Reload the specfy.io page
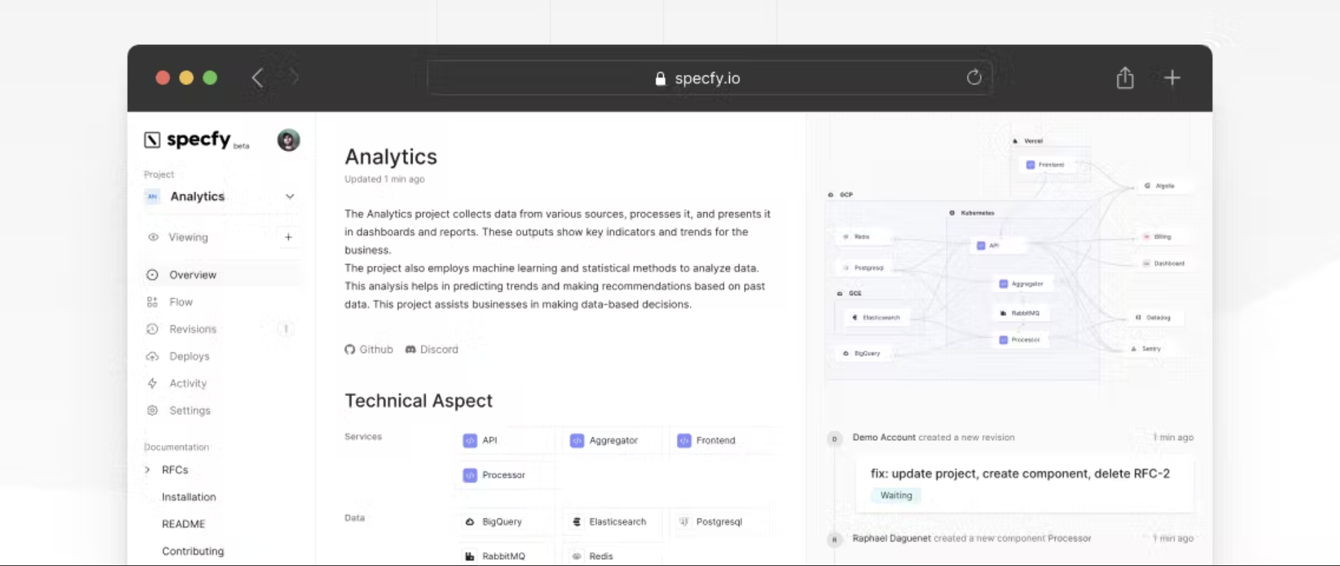This screenshot has width=1340, height=566. [974, 78]
